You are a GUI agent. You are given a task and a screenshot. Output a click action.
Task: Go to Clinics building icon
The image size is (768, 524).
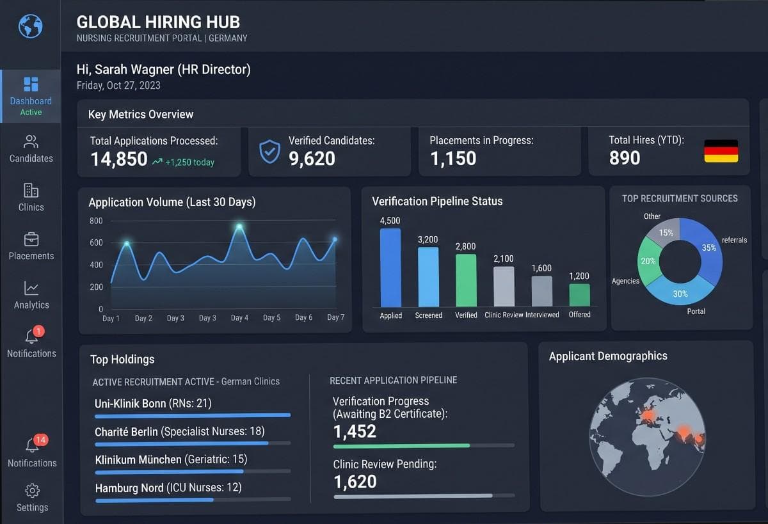coord(31,191)
